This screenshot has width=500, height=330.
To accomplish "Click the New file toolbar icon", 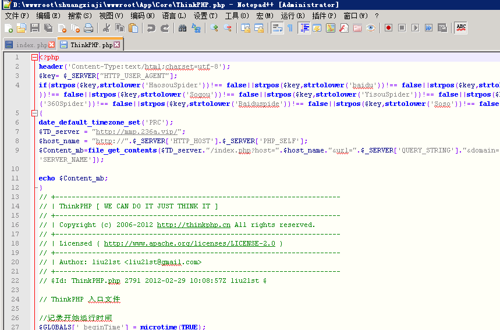I will pyautogui.click(x=9, y=28).
